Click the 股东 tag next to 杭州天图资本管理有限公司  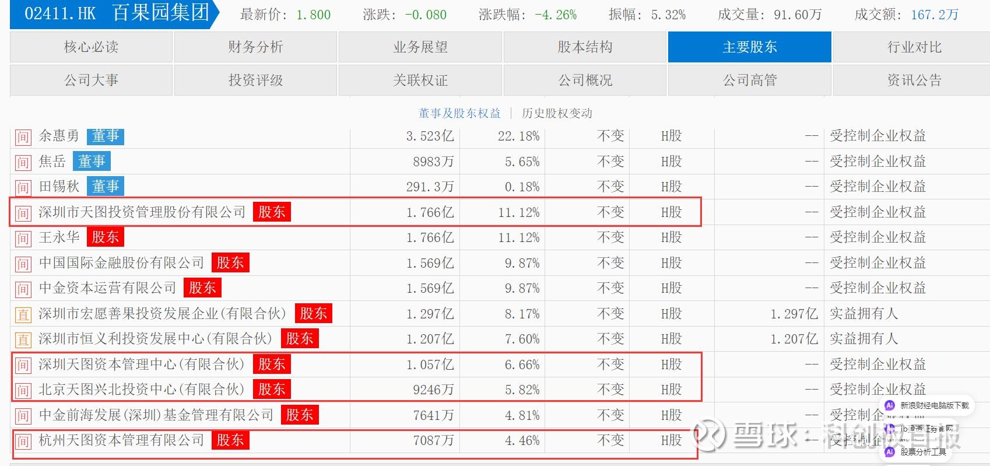point(230,440)
